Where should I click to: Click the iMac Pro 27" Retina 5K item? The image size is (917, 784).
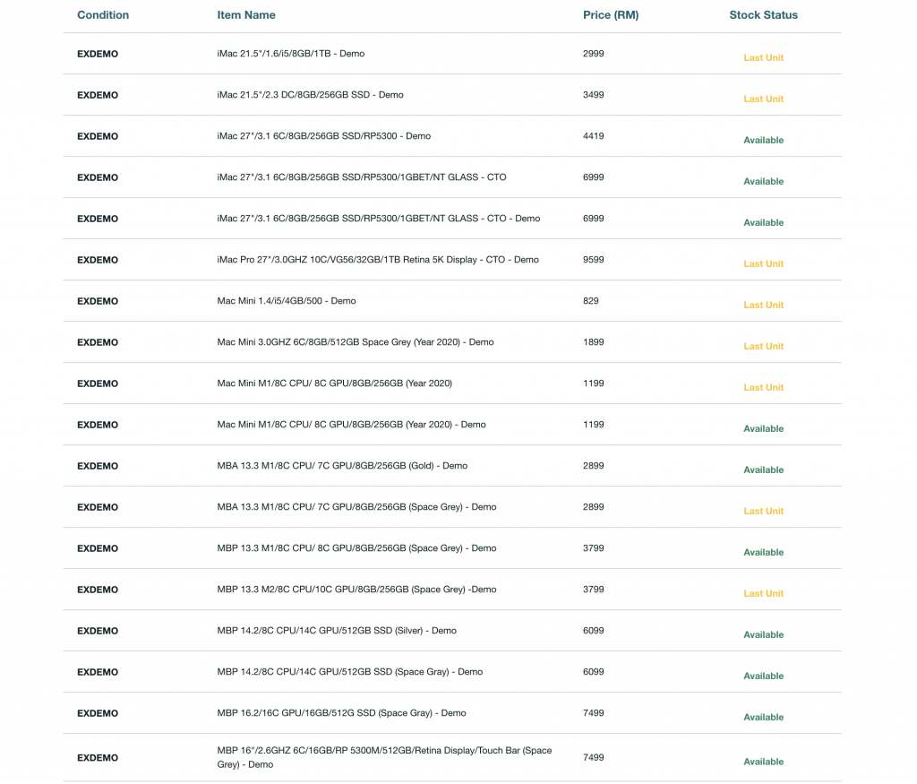click(x=378, y=260)
